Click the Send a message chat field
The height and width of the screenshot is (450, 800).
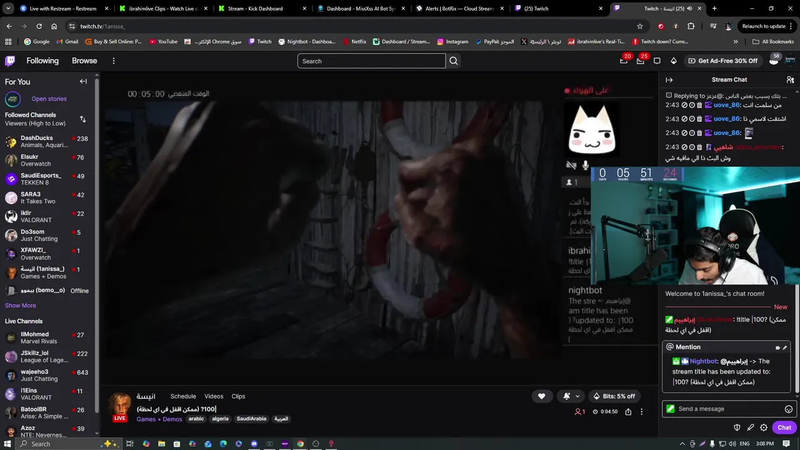[729, 409]
